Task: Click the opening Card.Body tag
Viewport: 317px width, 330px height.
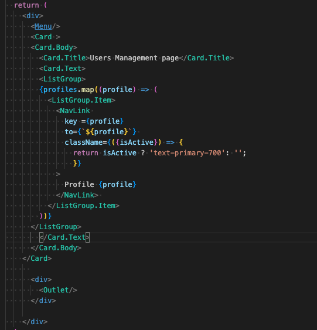Action: coord(54,47)
